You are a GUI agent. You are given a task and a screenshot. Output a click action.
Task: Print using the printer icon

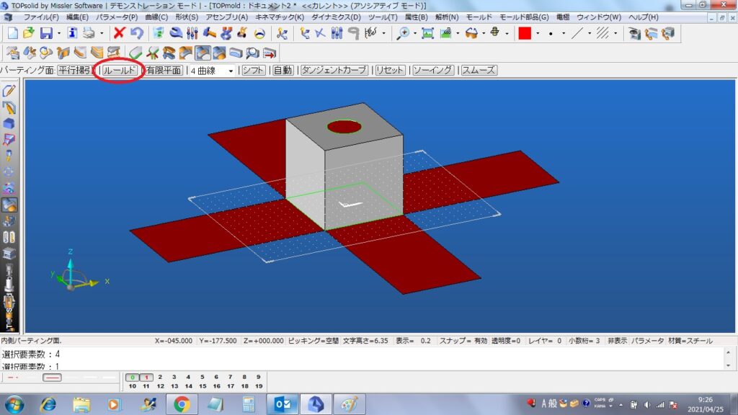click(x=89, y=33)
